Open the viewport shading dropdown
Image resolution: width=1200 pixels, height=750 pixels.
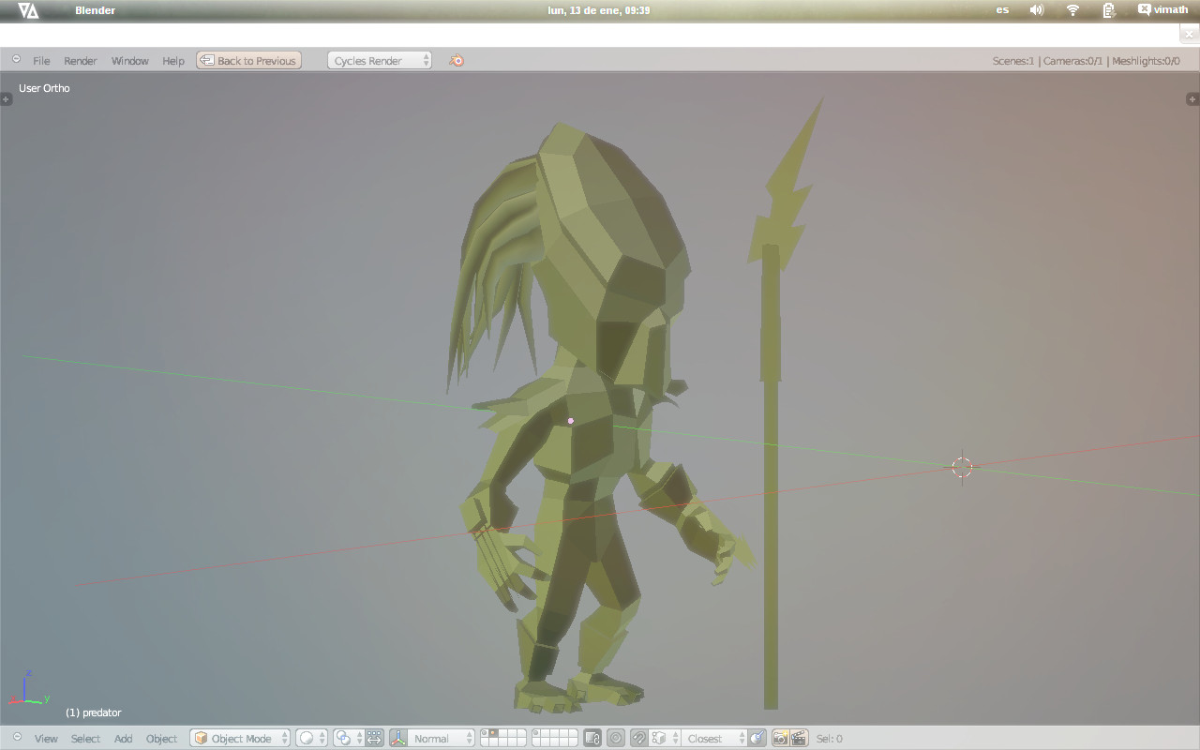(311, 739)
